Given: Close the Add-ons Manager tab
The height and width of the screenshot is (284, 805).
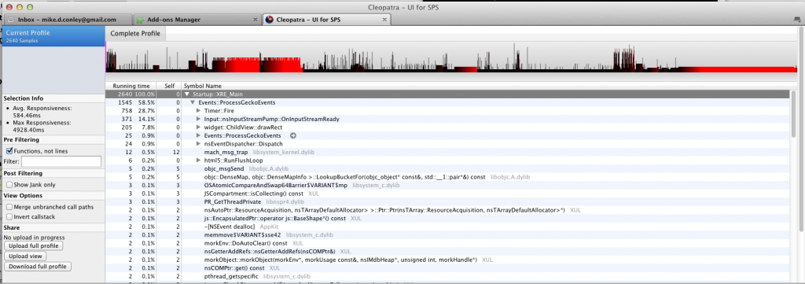Looking at the screenshot, I should click(x=255, y=20).
